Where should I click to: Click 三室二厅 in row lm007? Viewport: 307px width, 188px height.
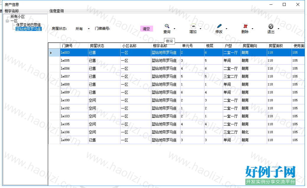tap(232, 77)
